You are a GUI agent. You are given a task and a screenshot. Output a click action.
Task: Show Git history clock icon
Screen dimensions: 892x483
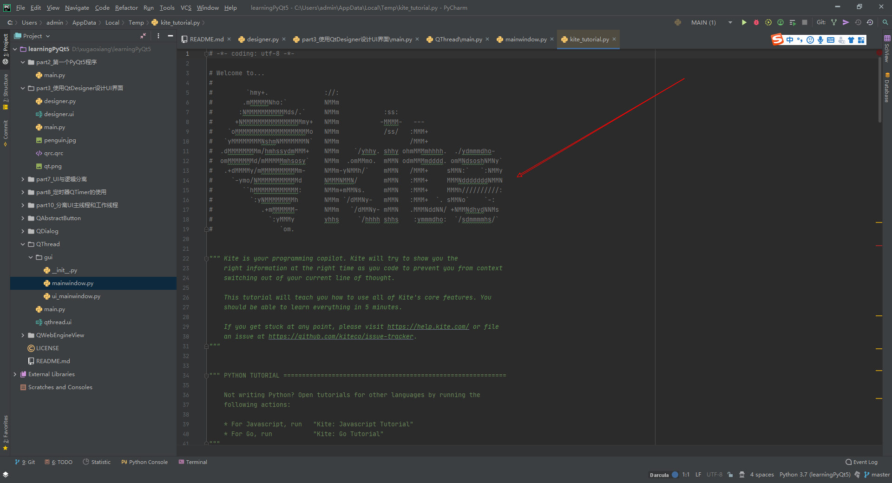(858, 22)
